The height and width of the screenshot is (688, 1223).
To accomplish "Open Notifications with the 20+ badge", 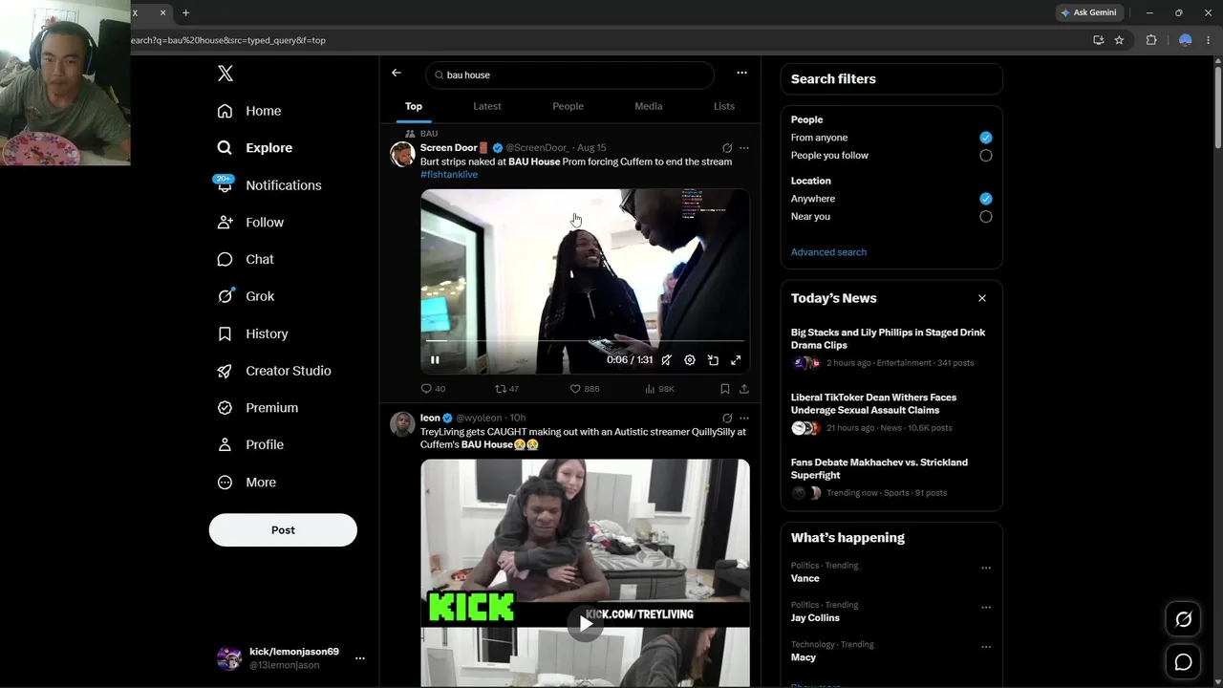I will pyautogui.click(x=269, y=185).
